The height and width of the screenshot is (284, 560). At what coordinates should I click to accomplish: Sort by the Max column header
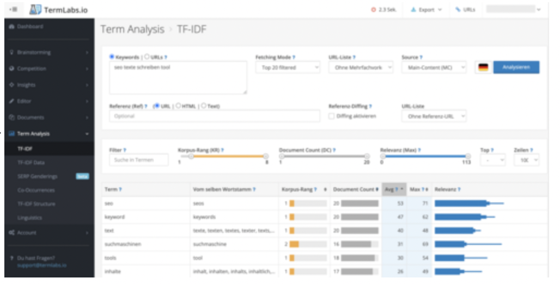point(419,189)
